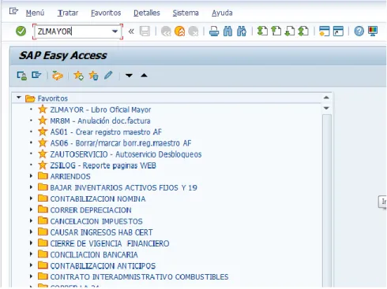Create a new session window icon

325,31
